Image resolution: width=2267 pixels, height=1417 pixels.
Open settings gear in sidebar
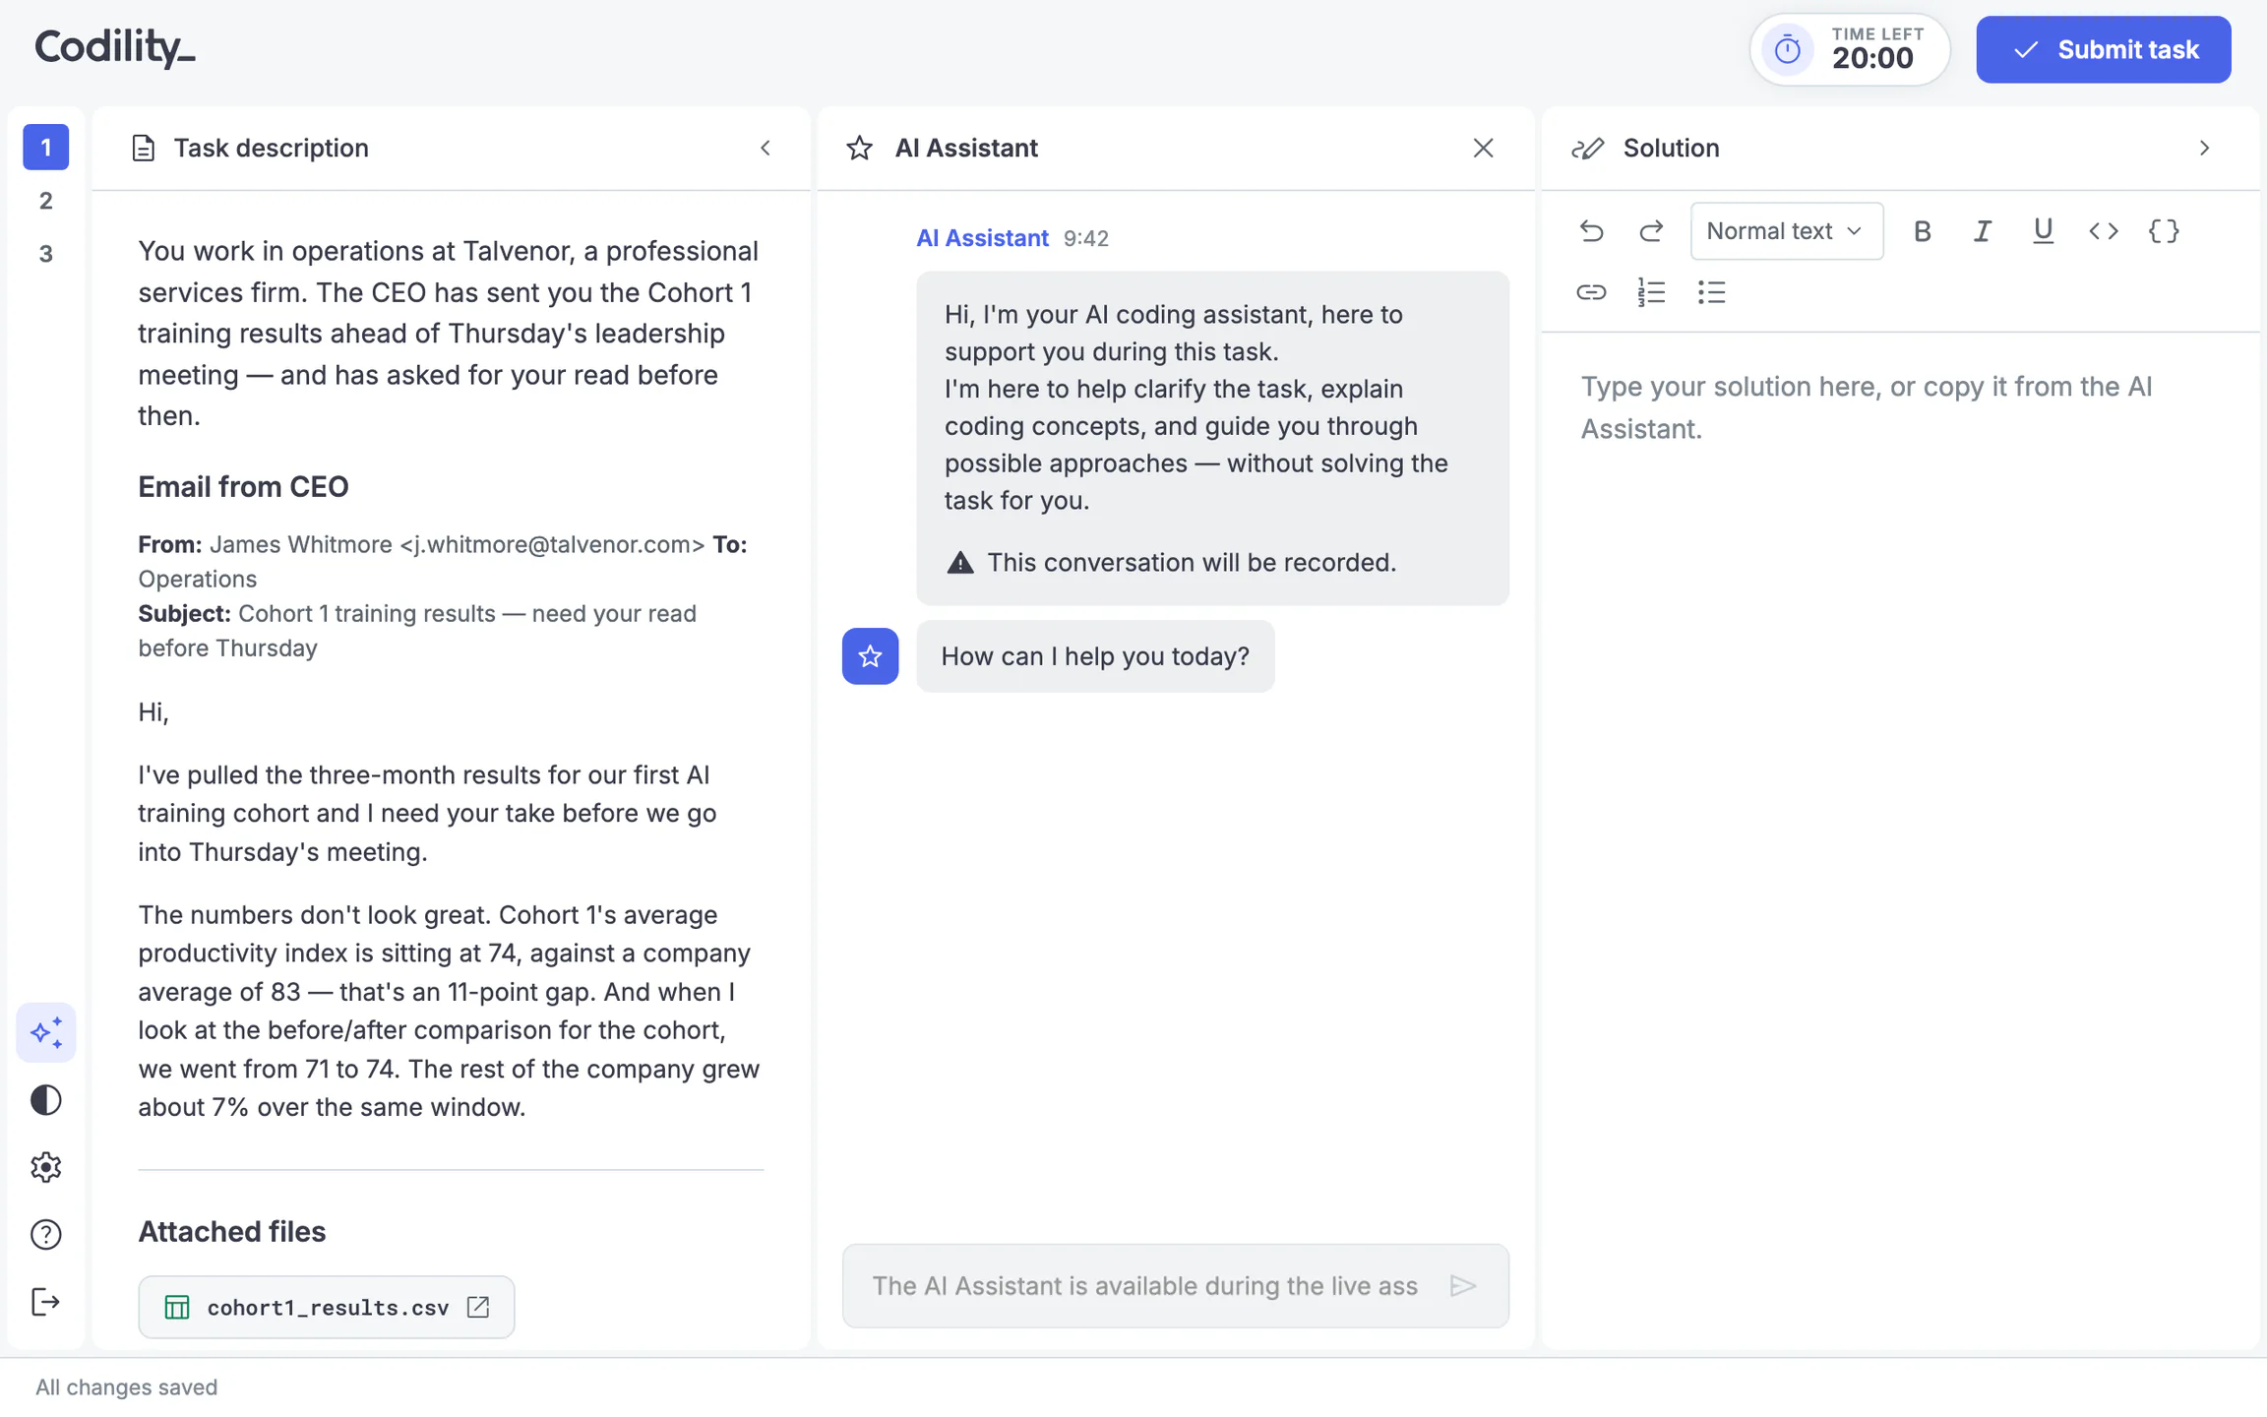click(45, 1167)
